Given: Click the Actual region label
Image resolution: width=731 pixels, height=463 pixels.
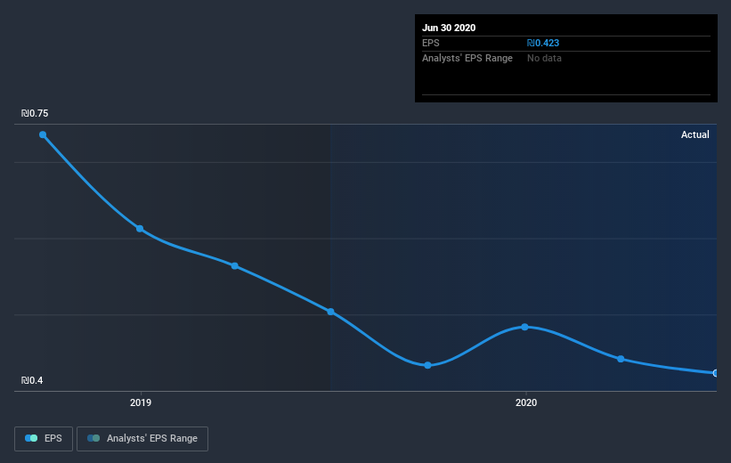Looking at the screenshot, I should point(695,134).
